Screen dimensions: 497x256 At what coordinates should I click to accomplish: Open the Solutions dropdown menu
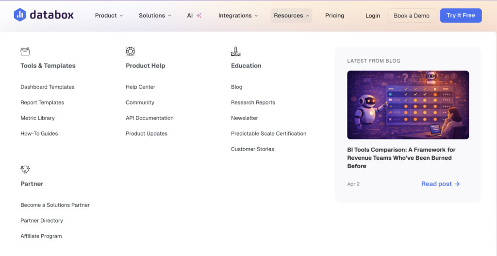155,16
